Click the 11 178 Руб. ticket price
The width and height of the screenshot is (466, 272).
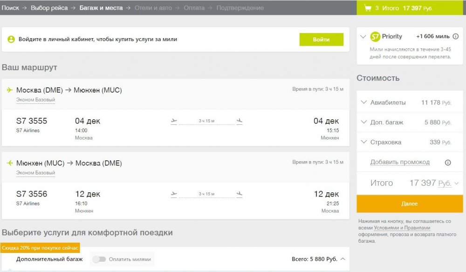pos(436,102)
